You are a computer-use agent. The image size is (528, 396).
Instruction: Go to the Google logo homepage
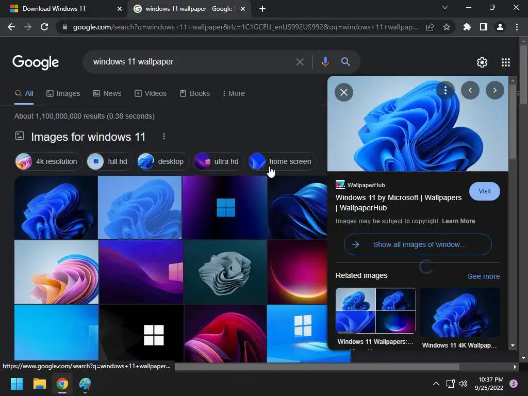[36, 62]
